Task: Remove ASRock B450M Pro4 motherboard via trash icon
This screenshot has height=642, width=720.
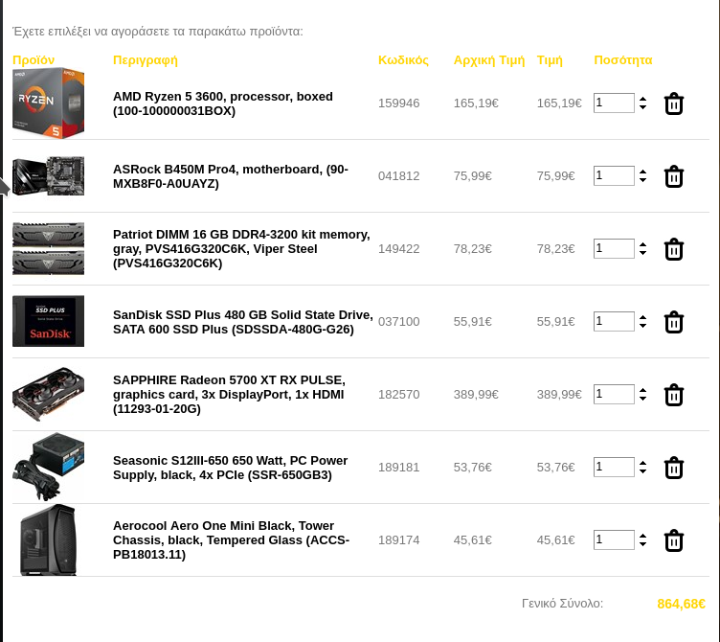Action: pos(674,176)
